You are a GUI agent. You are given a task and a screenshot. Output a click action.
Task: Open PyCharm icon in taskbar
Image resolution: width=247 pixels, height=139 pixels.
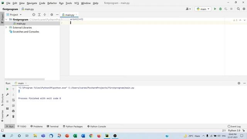(107, 136)
